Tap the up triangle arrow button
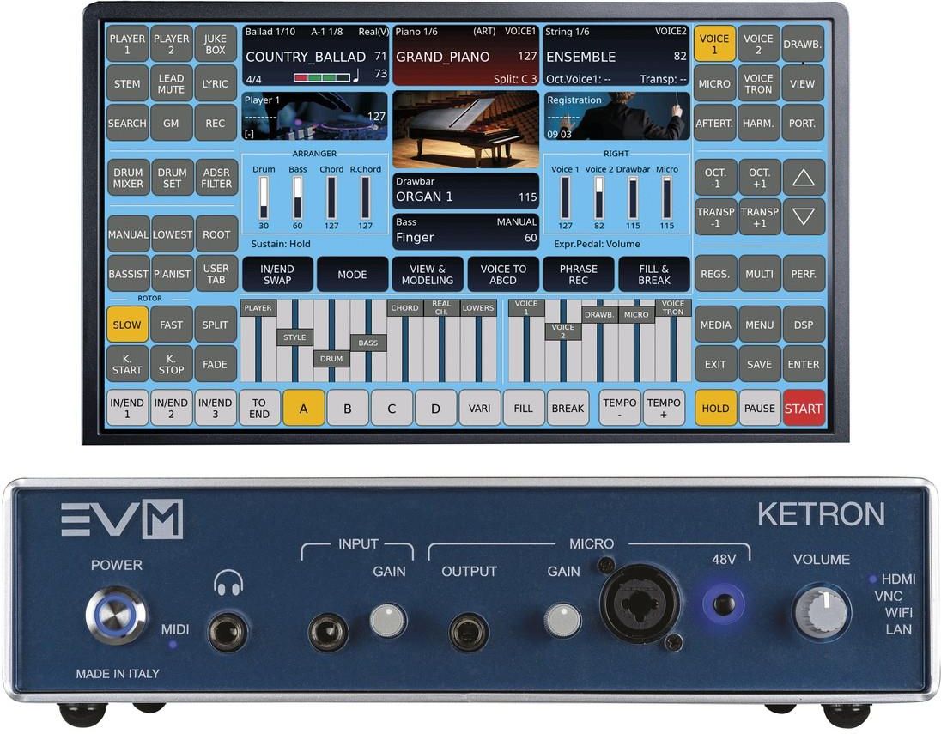941x734 pixels. (x=803, y=178)
